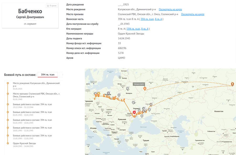Click the 'Начало пути' tooltip label
236x155 pixels.
click(139, 84)
